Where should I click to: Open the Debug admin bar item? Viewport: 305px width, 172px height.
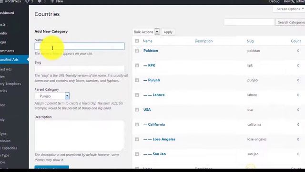tap(274, 1)
